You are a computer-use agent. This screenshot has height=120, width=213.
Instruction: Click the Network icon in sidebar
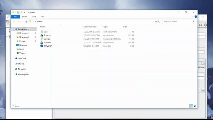[x=16, y=69]
